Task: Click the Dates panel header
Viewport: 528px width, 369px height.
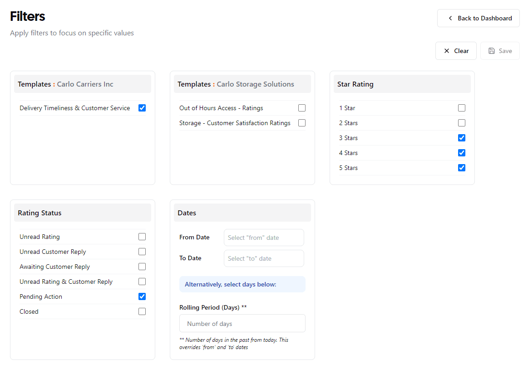Action: pyautogui.click(x=242, y=213)
